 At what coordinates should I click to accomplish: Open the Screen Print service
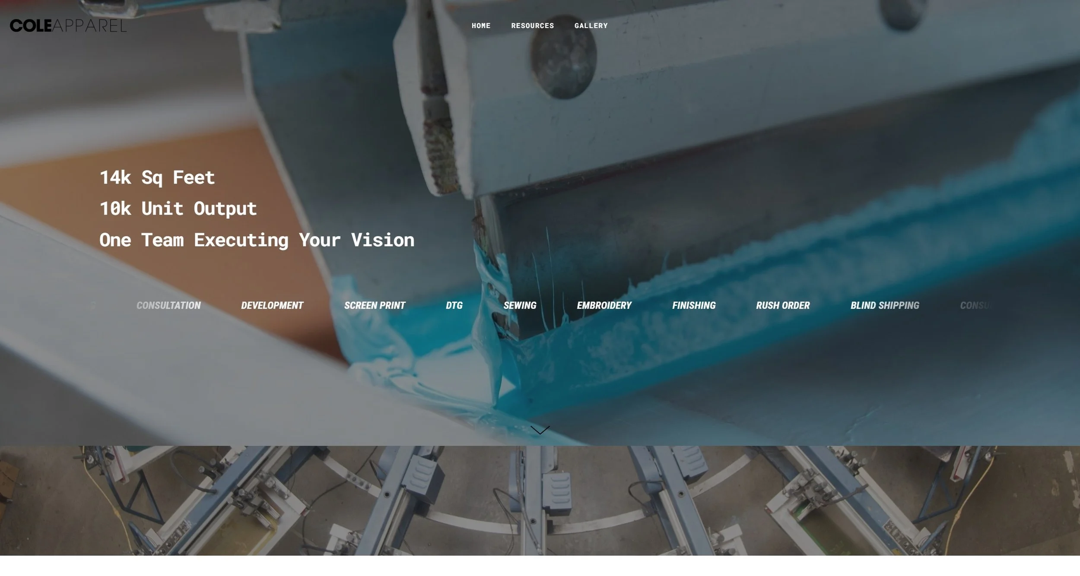tap(375, 306)
